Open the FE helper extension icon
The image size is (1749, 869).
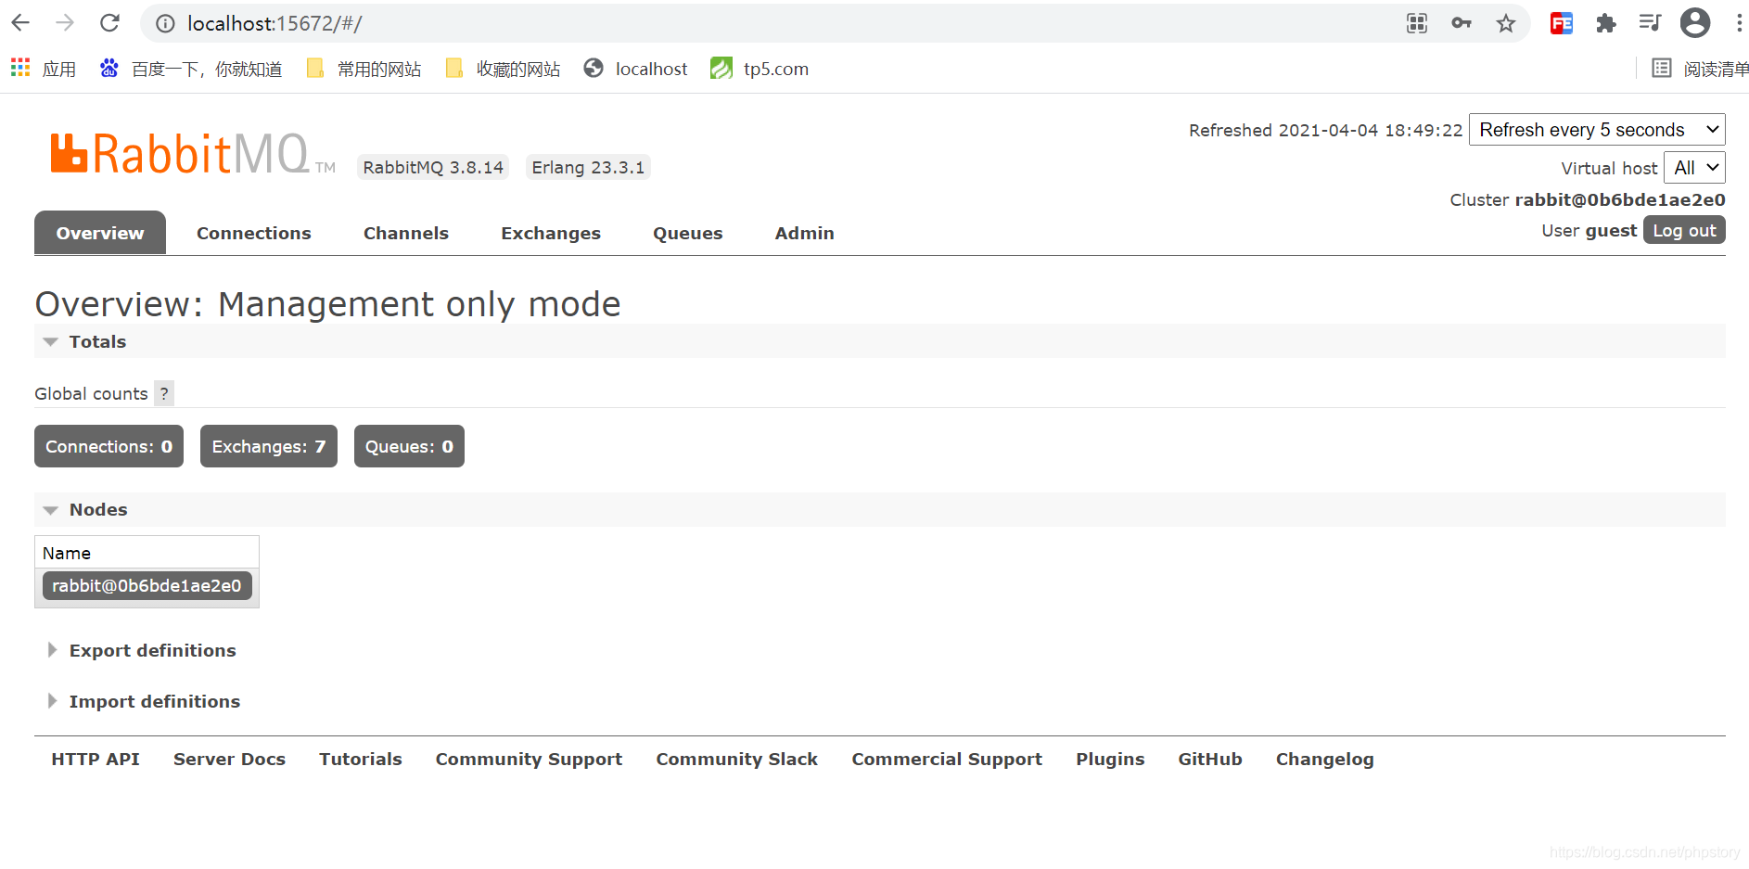(x=1562, y=23)
